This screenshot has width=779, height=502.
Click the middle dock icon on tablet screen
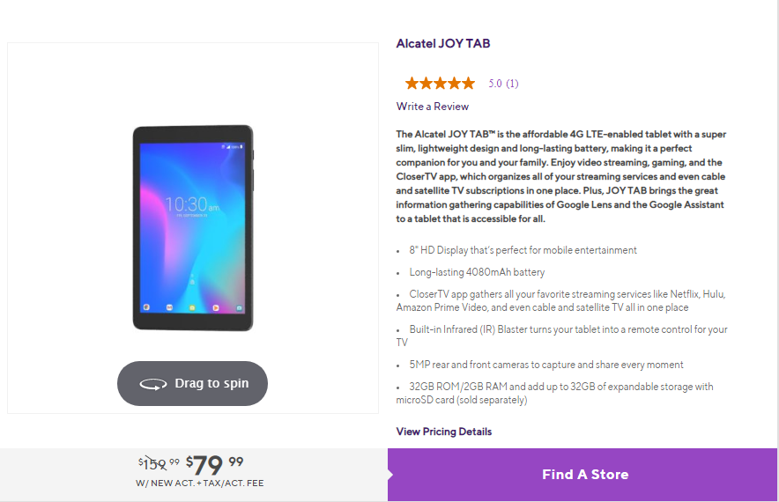click(x=193, y=307)
